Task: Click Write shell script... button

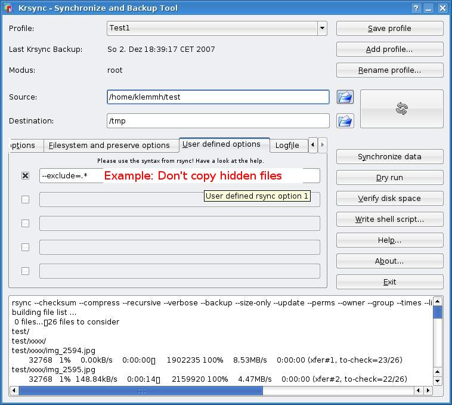Action: coord(390,219)
